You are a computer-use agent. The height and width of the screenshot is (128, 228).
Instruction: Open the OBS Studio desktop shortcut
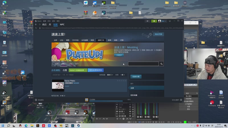pos(50,113)
